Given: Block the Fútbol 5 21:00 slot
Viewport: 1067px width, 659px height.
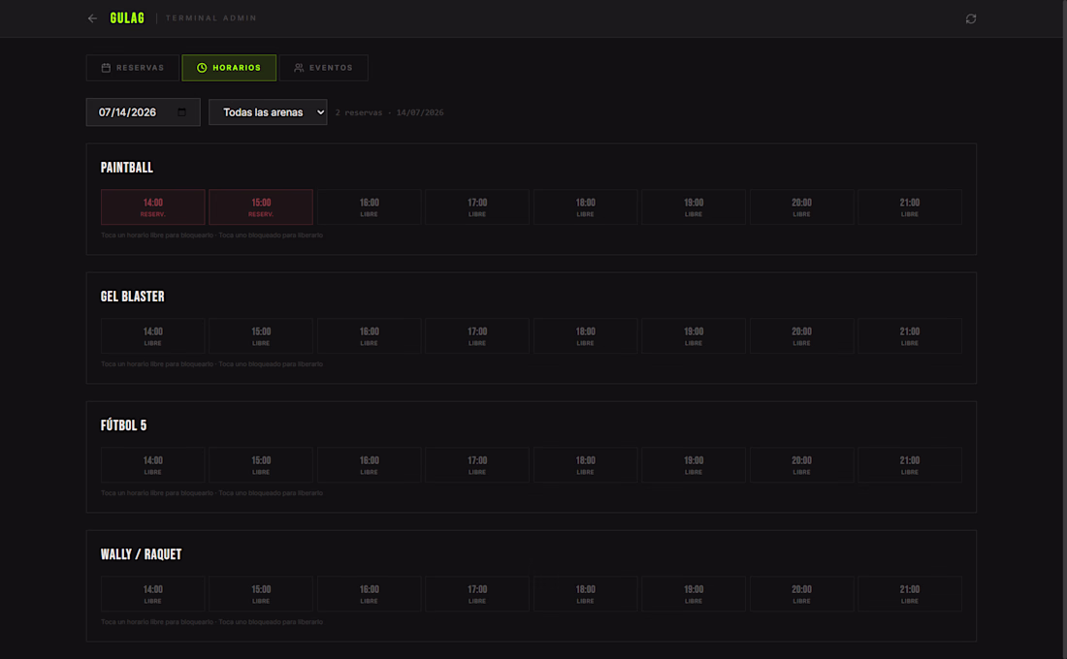Looking at the screenshot, I should click(910, 465).
